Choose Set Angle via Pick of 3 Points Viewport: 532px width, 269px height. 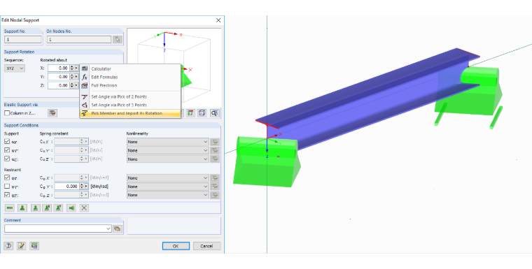coord(130,105)
